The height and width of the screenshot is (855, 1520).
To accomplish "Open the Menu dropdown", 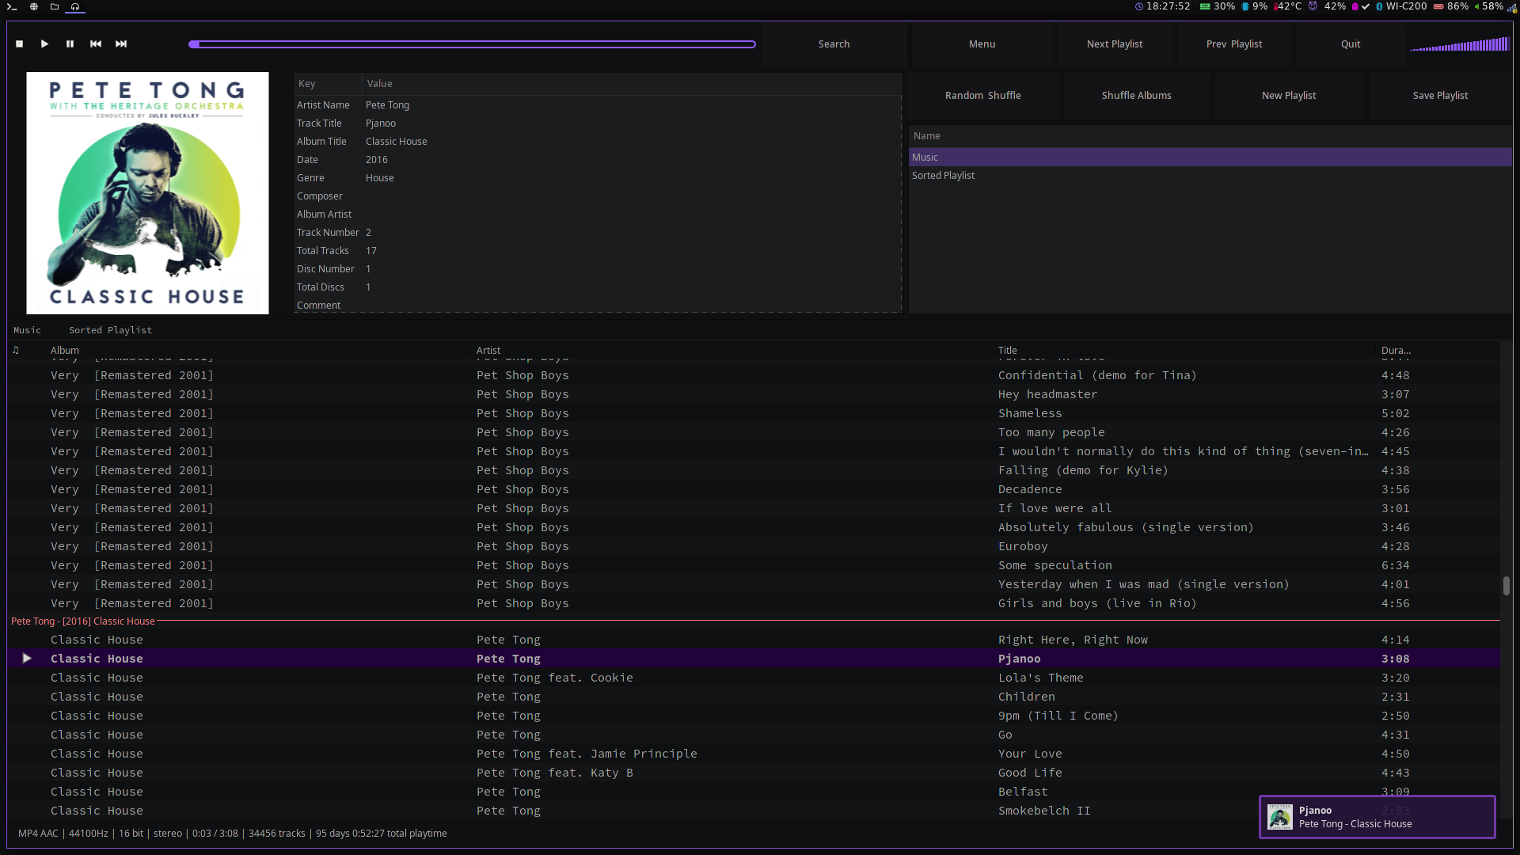I will pos(982,44).
